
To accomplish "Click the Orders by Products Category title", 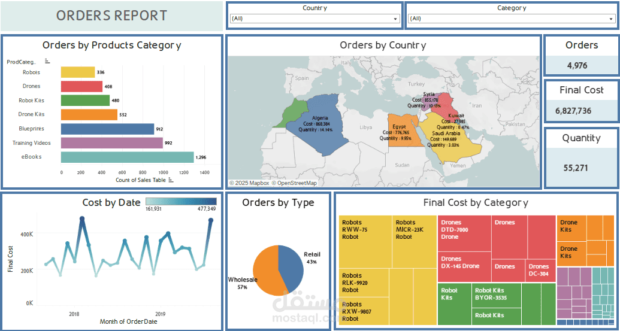I will pos(111,45).
